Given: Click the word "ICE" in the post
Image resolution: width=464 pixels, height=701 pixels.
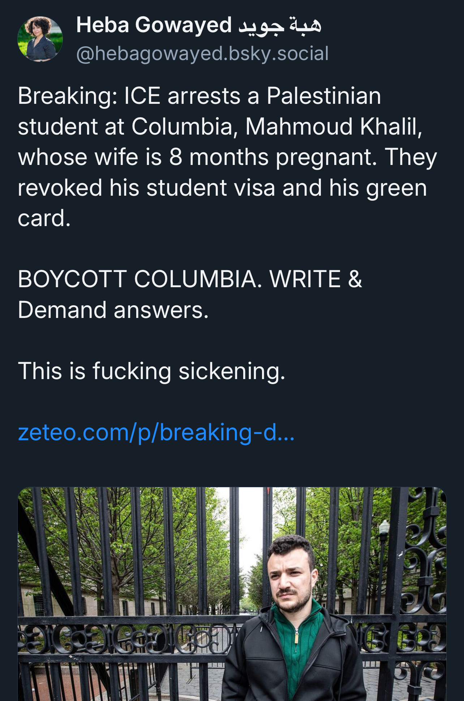Looking at the screenshot, I should click(x=142, y=96).
